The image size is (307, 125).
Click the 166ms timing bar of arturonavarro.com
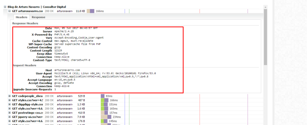91,11
